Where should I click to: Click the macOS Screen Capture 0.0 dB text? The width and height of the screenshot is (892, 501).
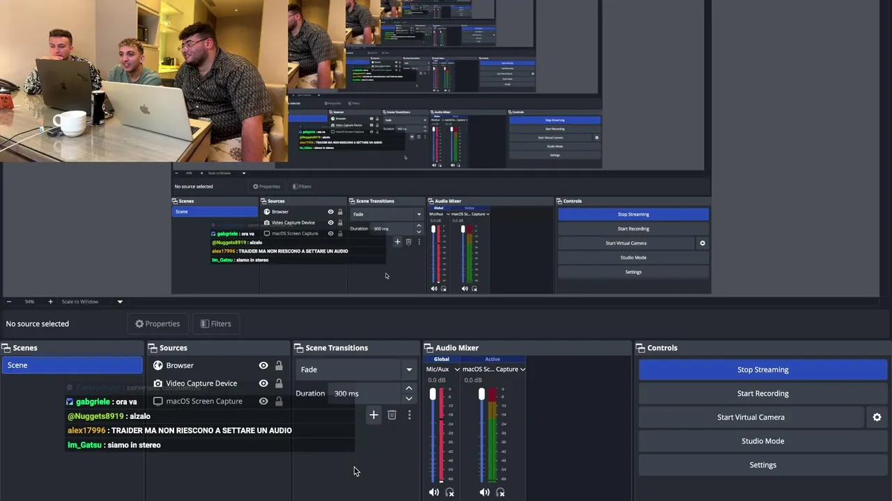[x=473, y=380]
